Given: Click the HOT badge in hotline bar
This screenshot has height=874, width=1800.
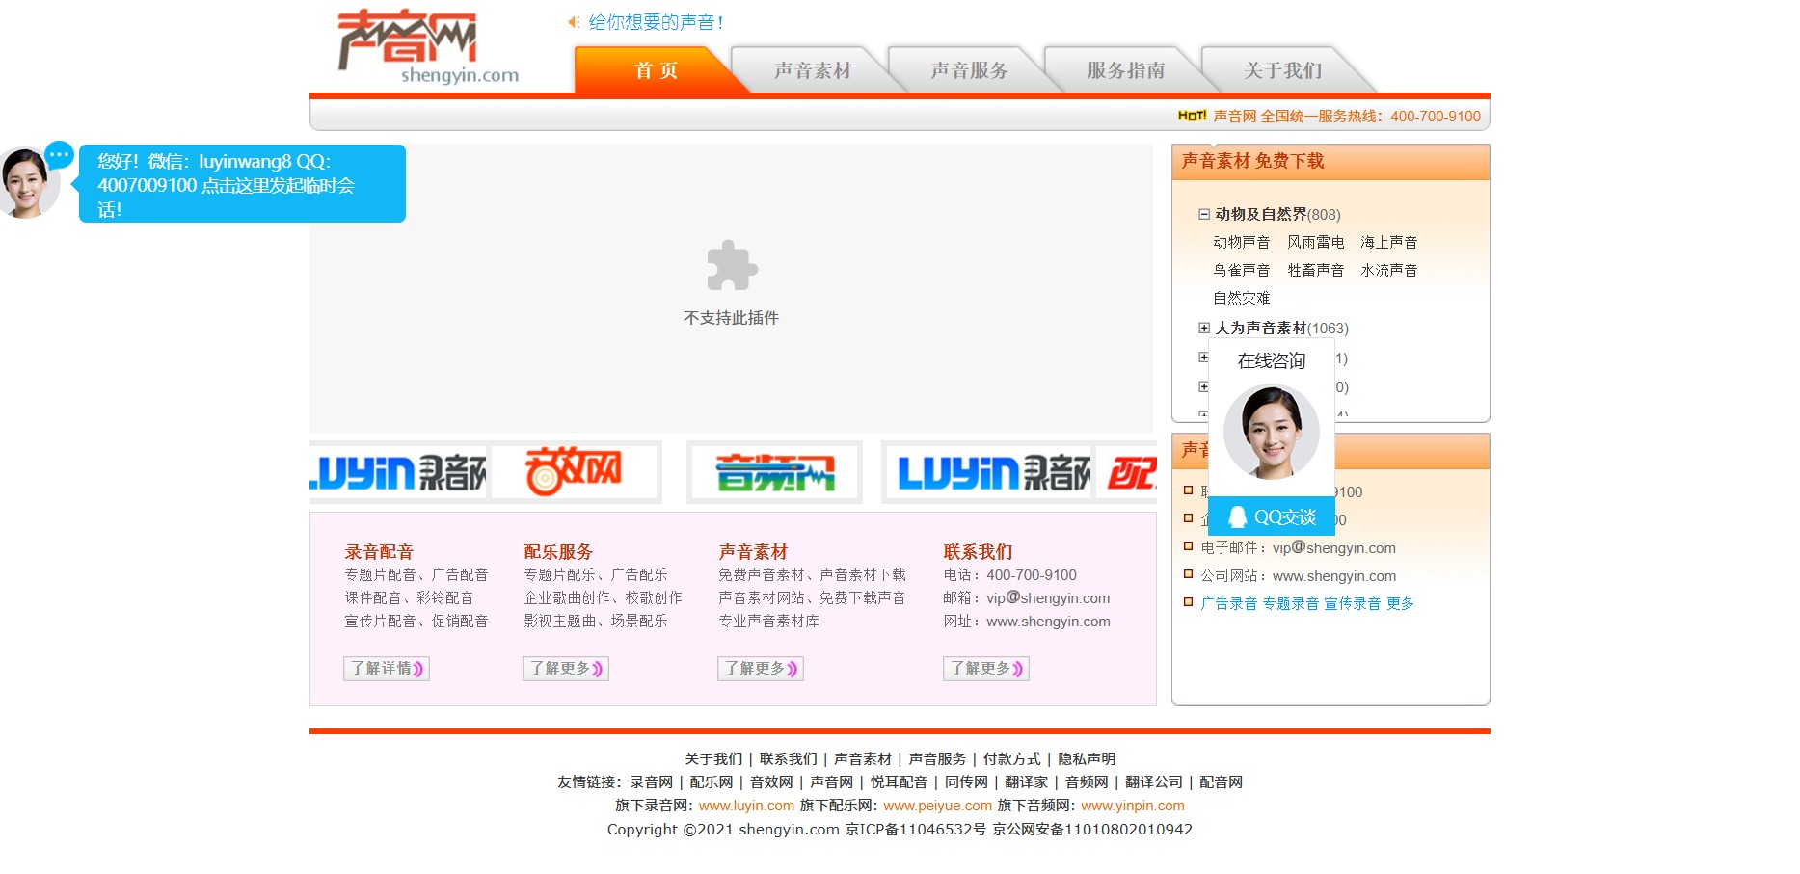Looking at the screenshot, I should point(1192,116).
